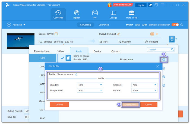The width and height of the screenshot is (190, 124).
Task: Open the Ripper module
Action: (x=77, y=14)
